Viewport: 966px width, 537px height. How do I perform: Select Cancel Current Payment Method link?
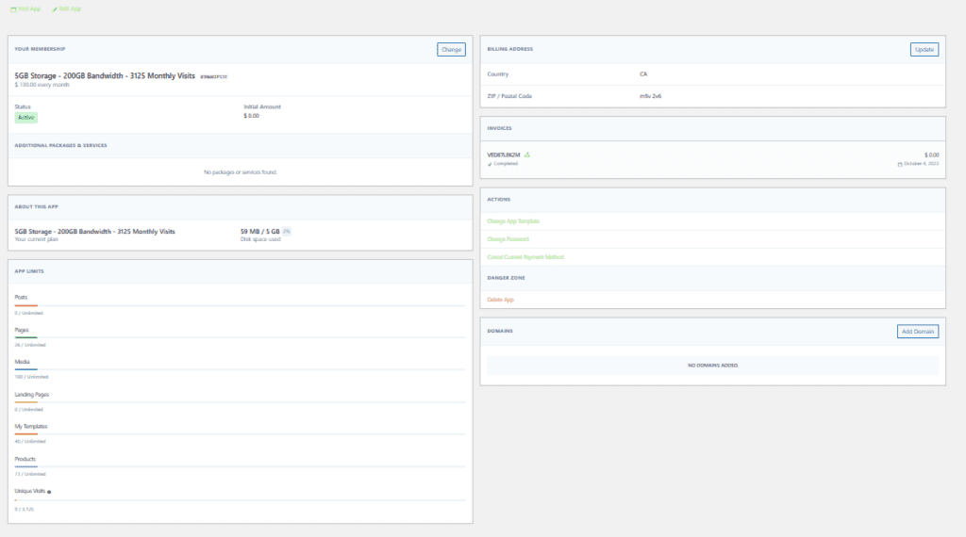point(525,257)
